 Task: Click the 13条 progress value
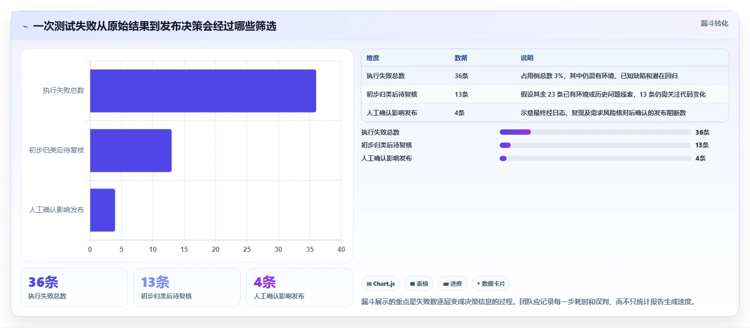coord(702,145)
